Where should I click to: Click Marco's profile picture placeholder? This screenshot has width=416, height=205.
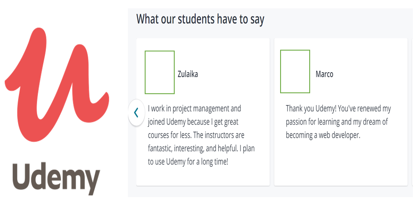(295, 72)
